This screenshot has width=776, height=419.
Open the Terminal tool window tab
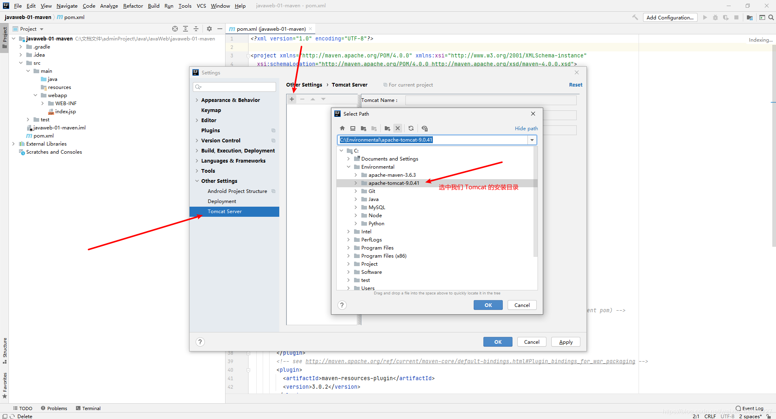pyautogui.click(x=88, y=408)
